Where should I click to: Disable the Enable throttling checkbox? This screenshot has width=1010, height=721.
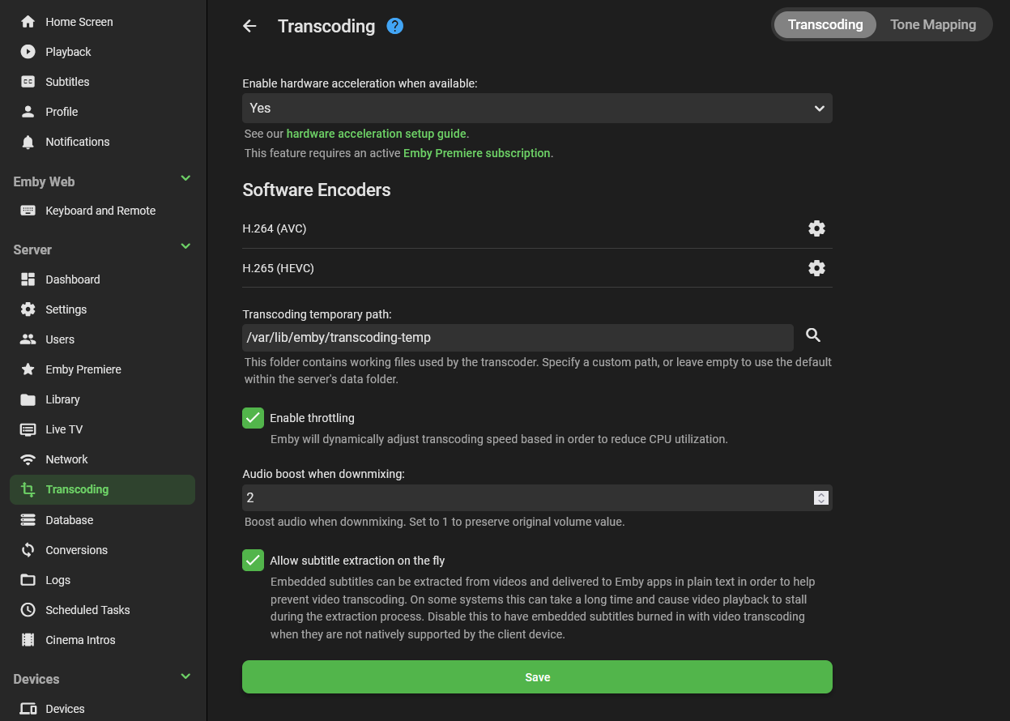pyautogui.click(x=254, y=418)
